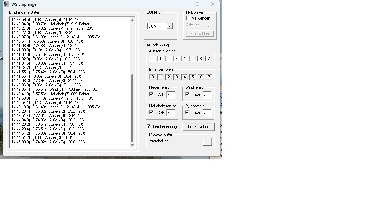Click the Protokoll datei text field
Screen dimensions: 387x218
coord(175,141)
